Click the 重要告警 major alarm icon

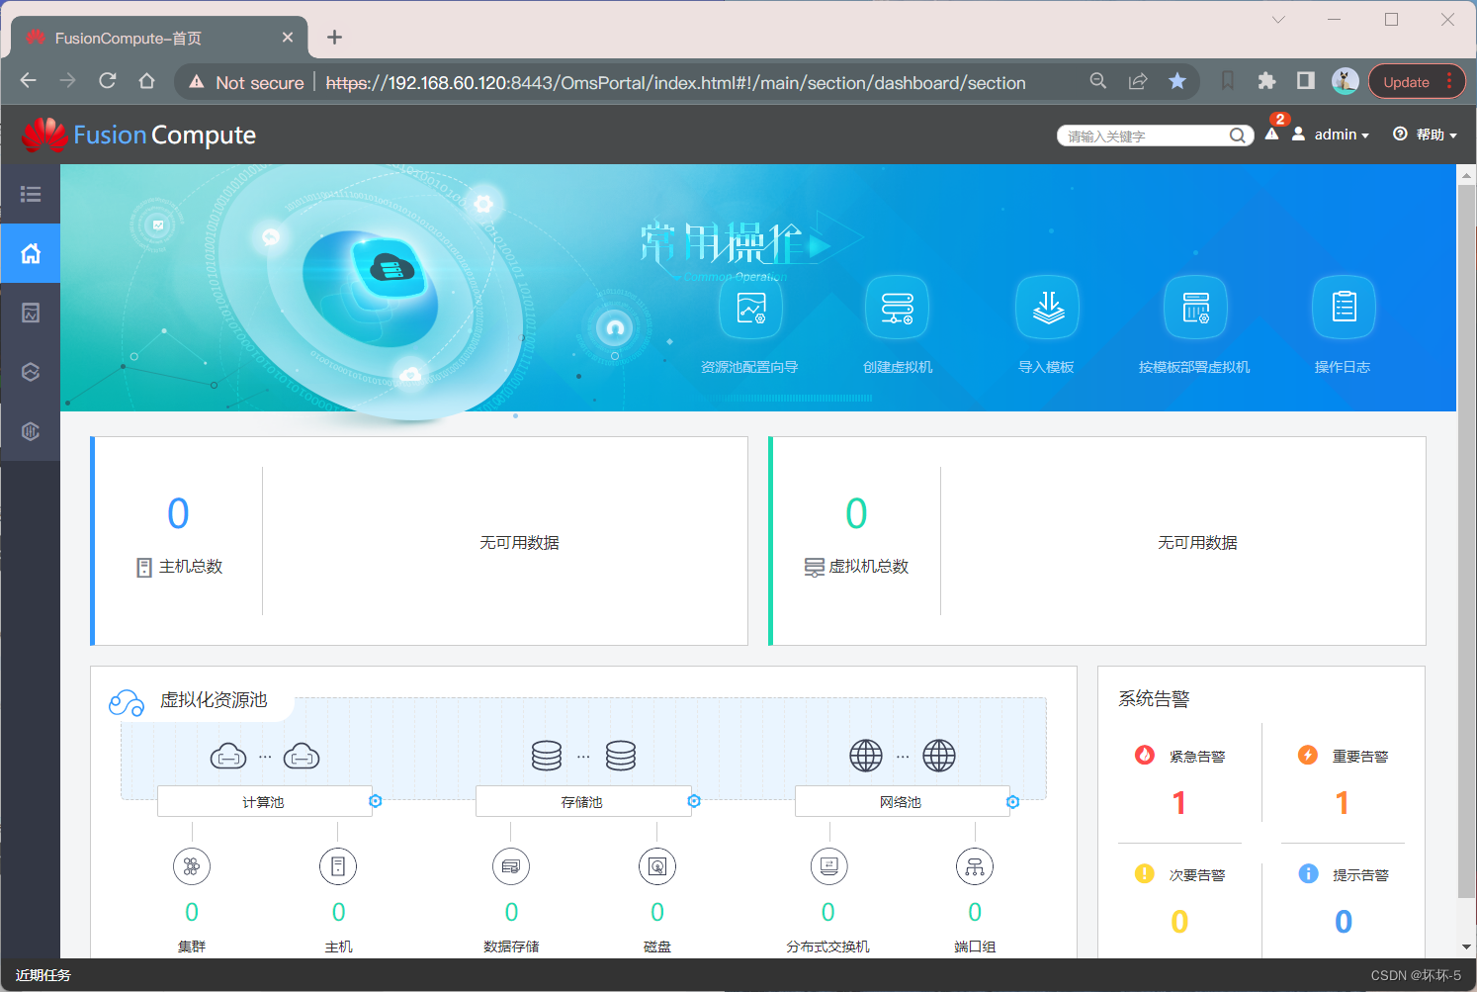[x=1308, y=755]
